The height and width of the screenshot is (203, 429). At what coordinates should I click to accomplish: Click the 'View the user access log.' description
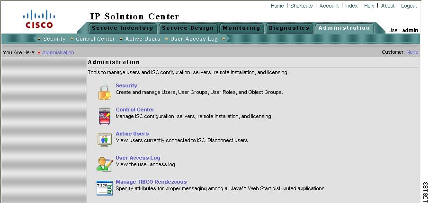coord(146,165)
